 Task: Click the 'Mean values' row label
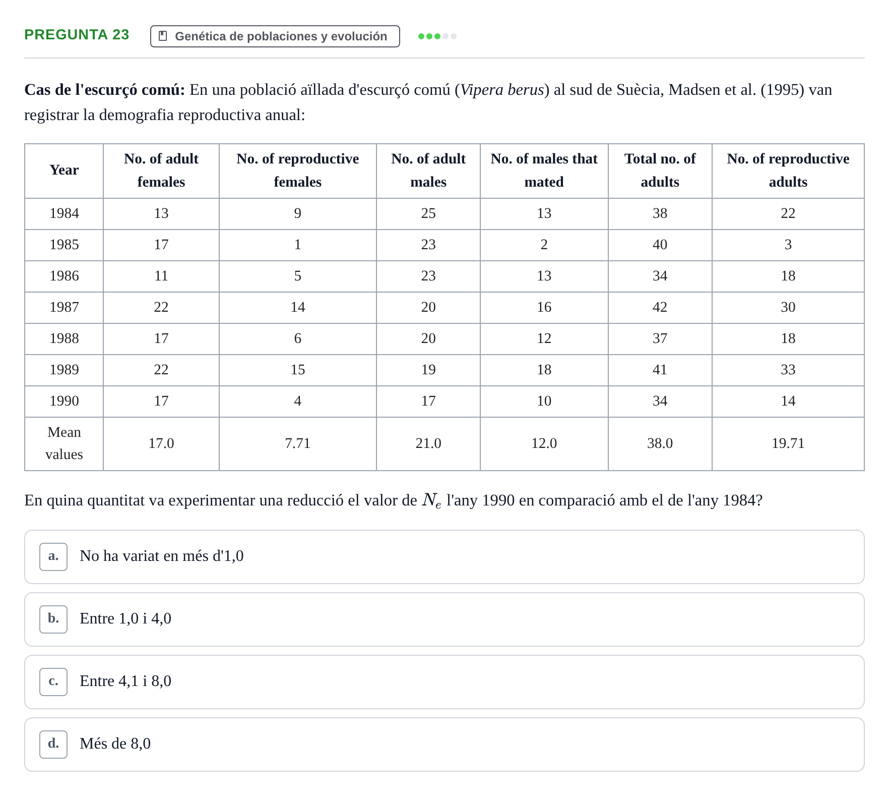pos(64,443)
